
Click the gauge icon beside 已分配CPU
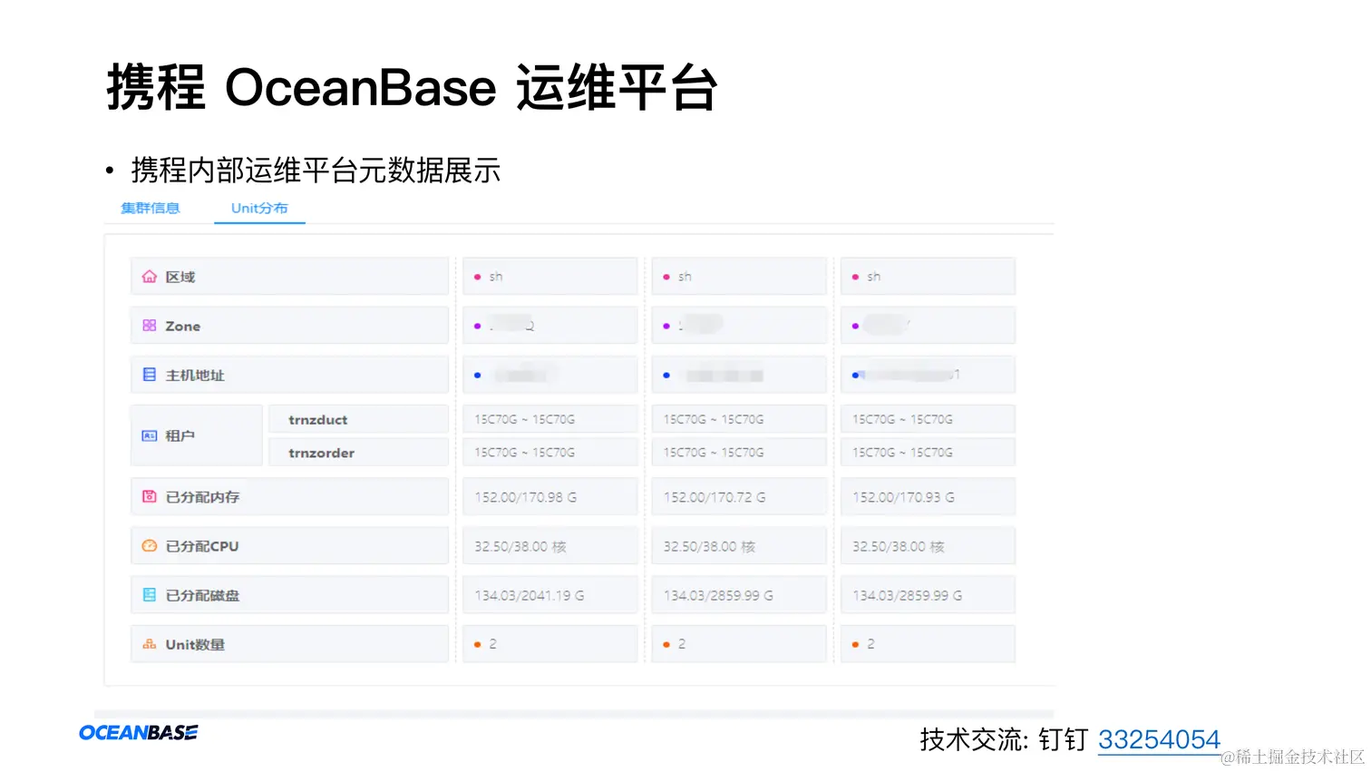pyautogui.click(x=150, y=546)
